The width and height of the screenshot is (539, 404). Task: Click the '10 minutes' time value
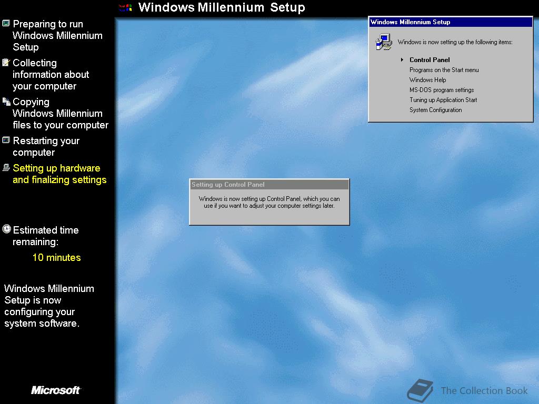tap(56, 257)
